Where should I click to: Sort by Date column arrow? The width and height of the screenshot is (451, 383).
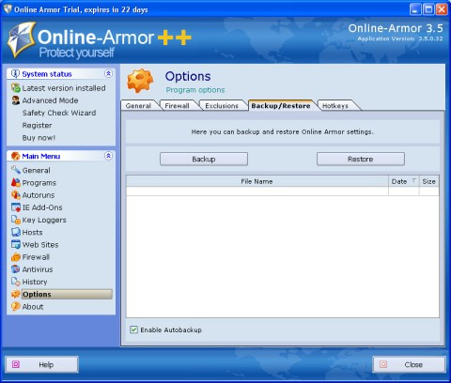point(414,181)
